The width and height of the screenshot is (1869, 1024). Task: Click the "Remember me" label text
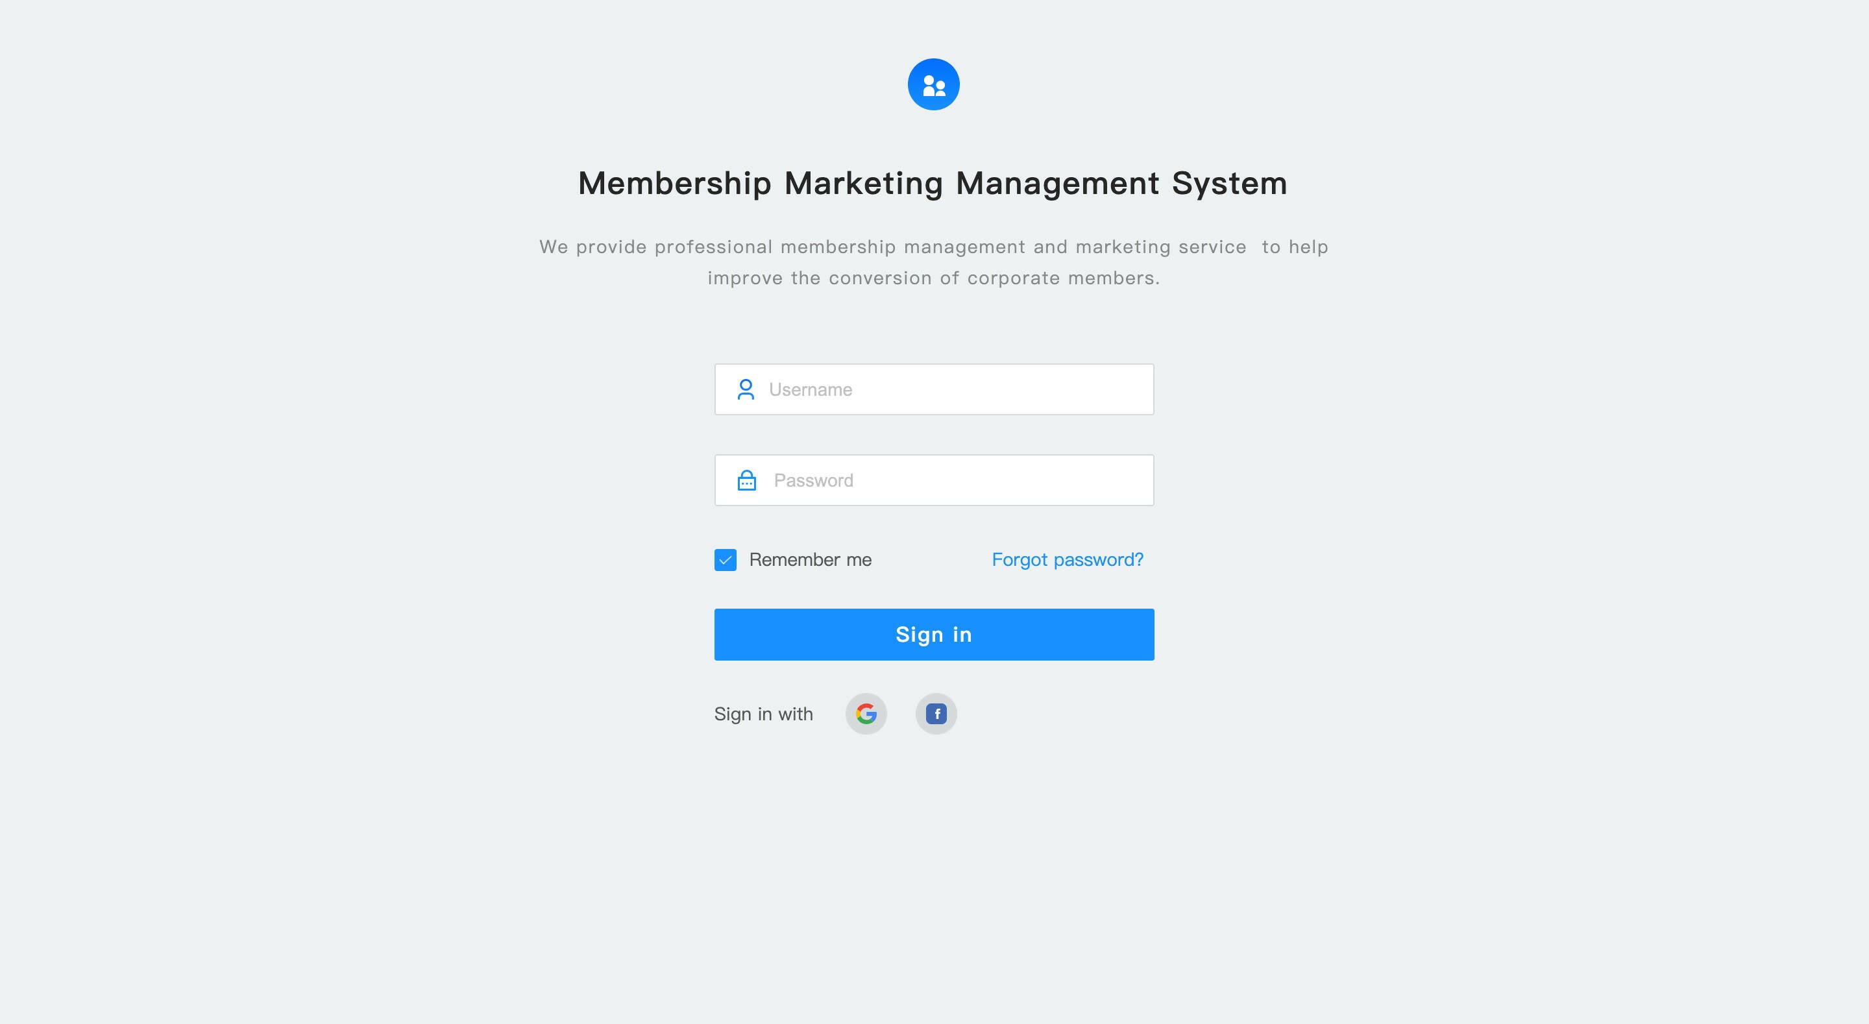pos(810,559)
